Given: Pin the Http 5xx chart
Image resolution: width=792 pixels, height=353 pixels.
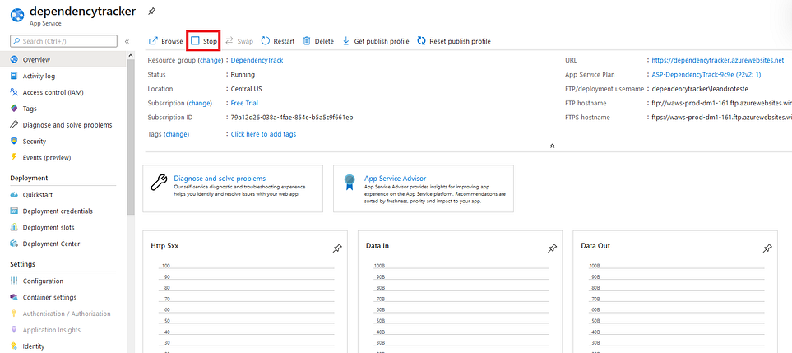Looking at the screenshot, I should [x=337, y=248].
